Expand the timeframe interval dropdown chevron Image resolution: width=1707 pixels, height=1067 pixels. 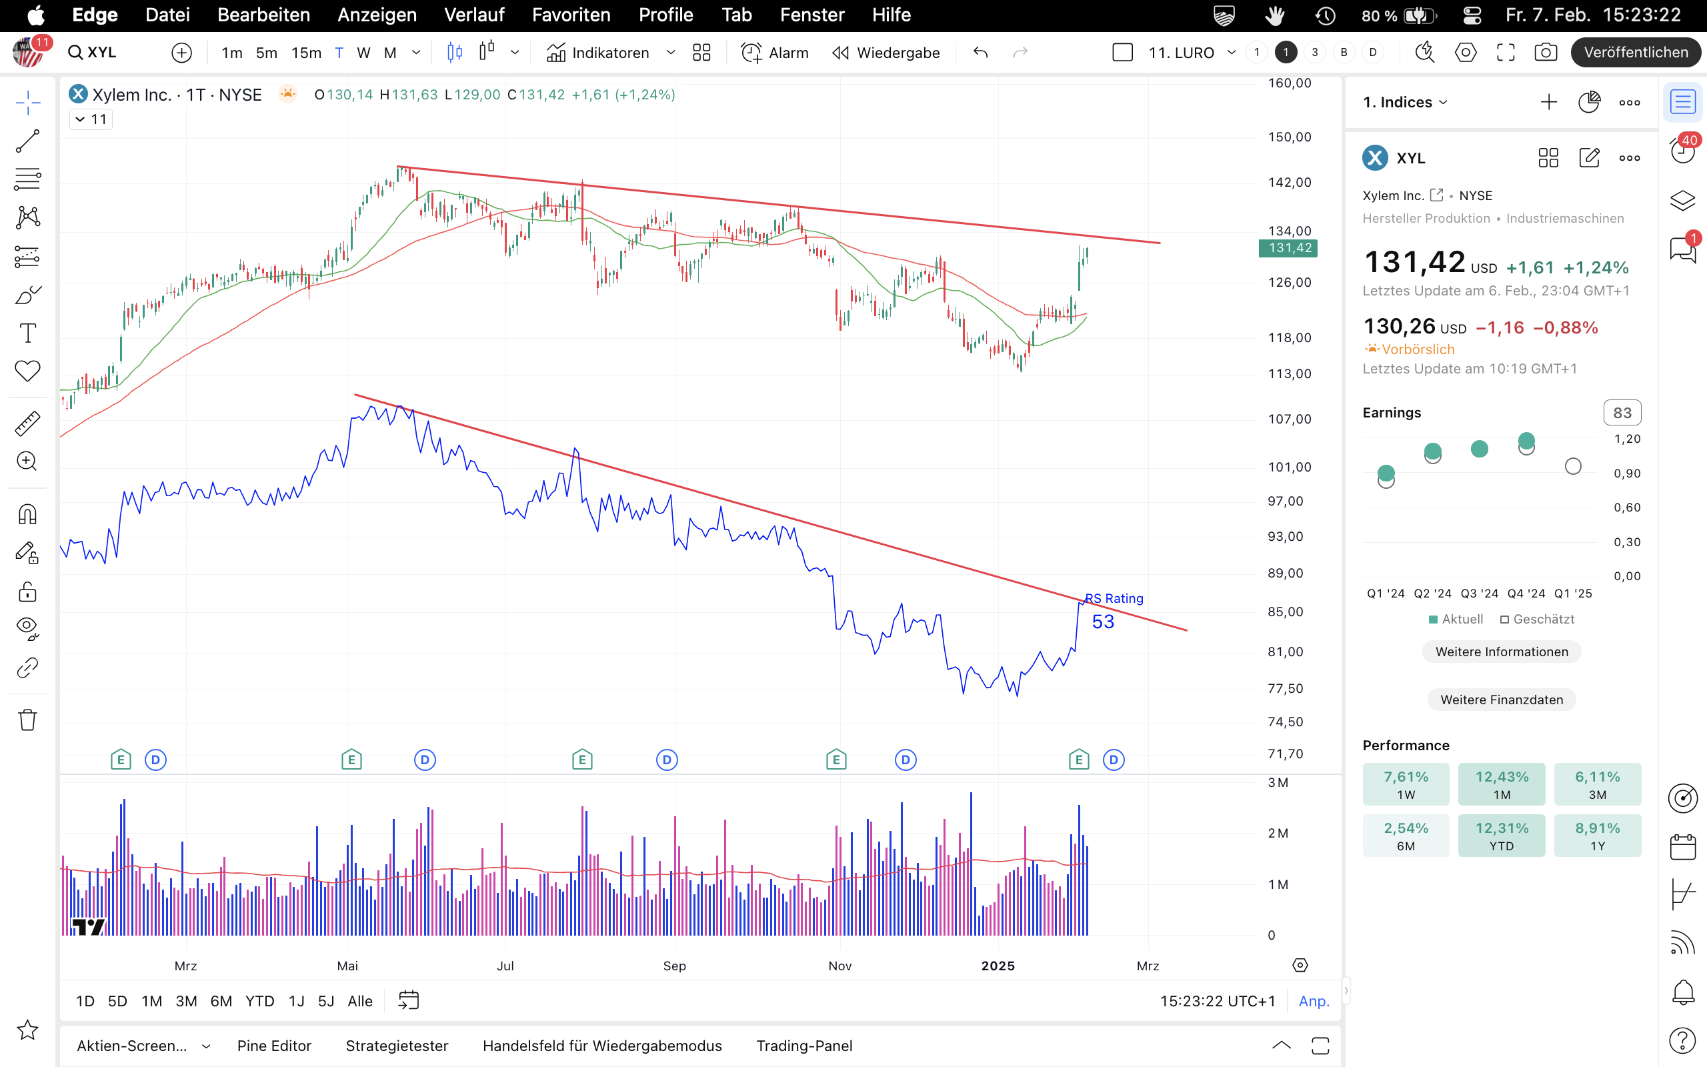tap(416, 52)
